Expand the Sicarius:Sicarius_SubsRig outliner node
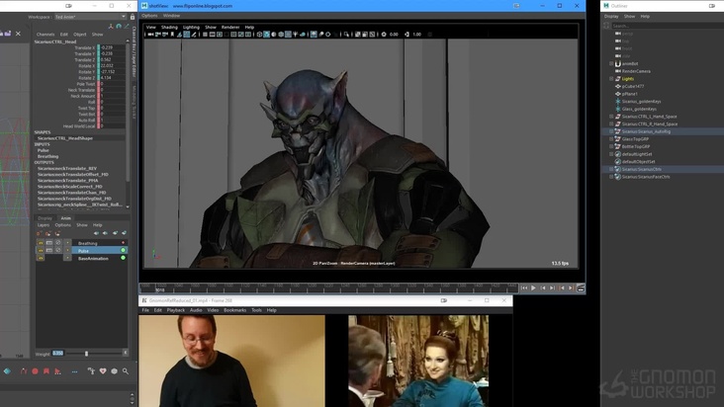Image resolution: width=724 pixels, height=407 pixels. (611, 131)
